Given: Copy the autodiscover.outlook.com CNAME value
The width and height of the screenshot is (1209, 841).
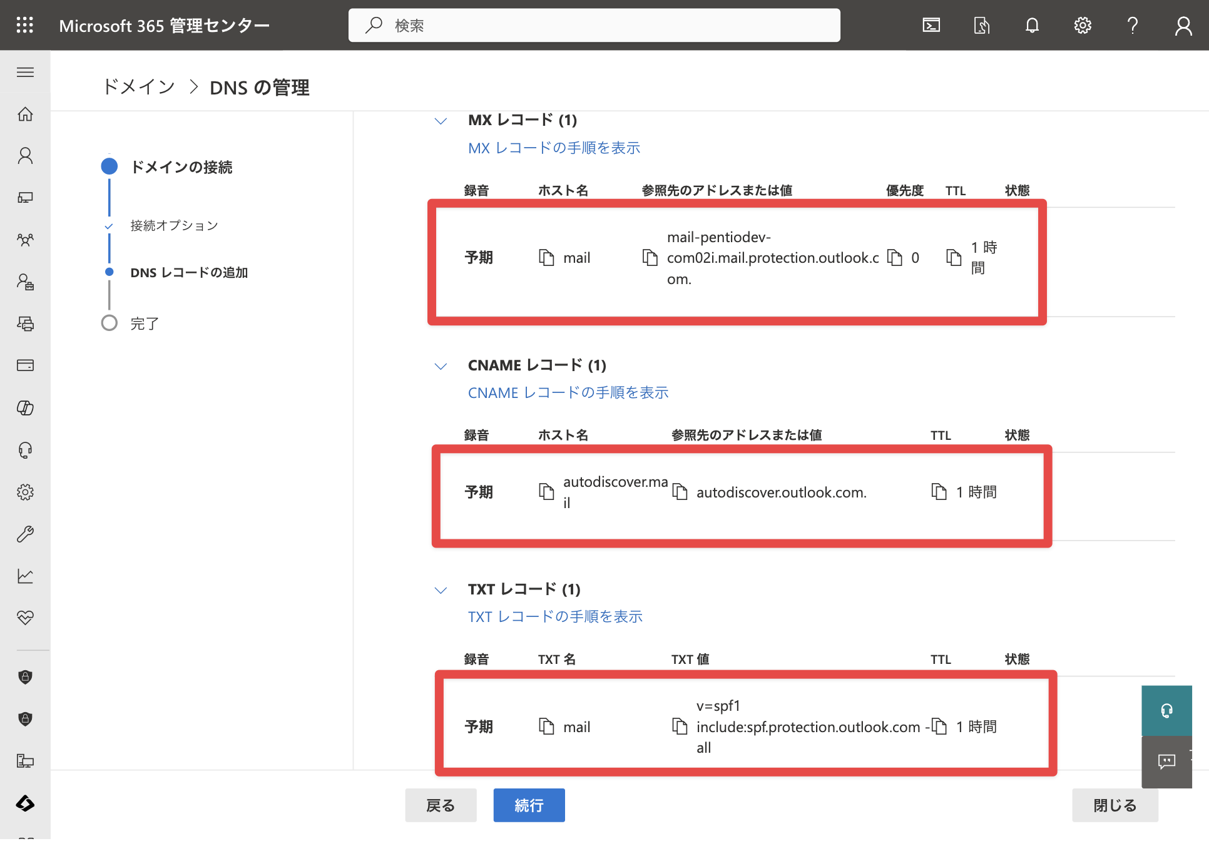Looking at the screenshot, I should (680, 492).
